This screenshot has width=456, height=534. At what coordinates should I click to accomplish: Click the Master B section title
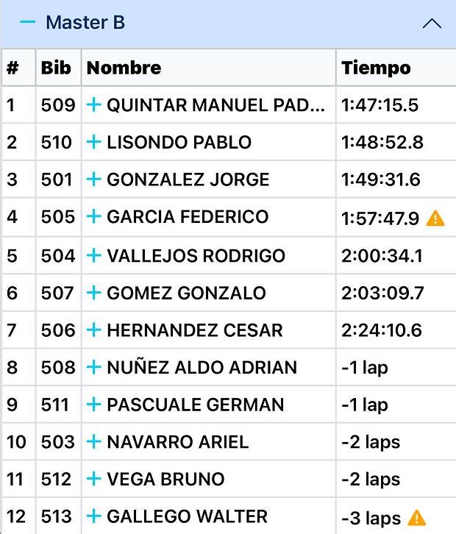click(x=85, y=23)
